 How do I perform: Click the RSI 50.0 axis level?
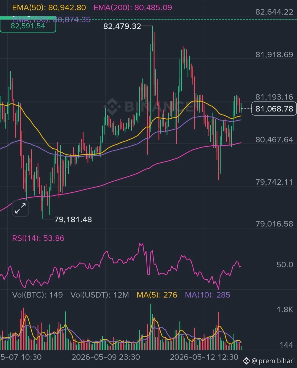pos(285,265)
